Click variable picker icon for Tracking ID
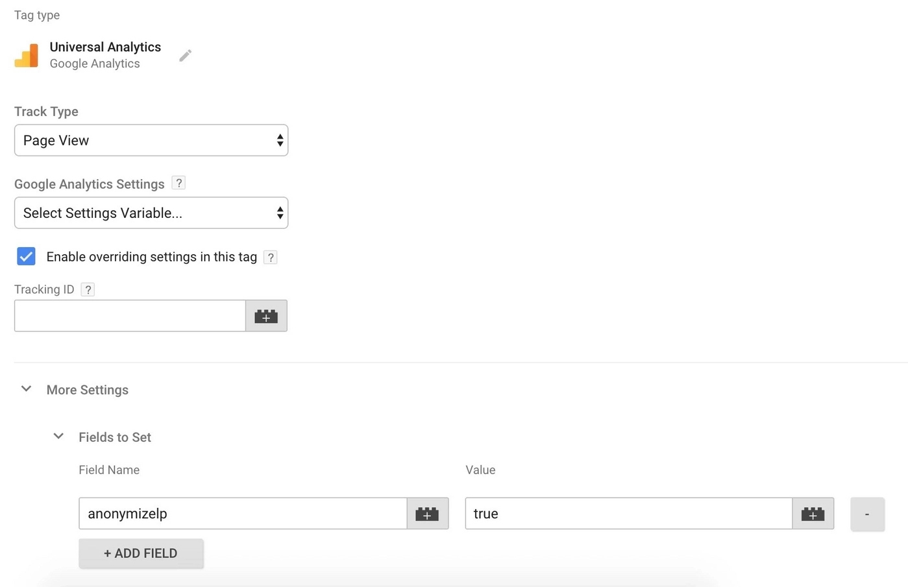 coord(266,316)
